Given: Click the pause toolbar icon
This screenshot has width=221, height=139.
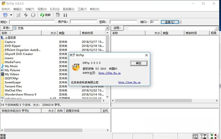Looking at the screenshot, I should pos(65,15).
